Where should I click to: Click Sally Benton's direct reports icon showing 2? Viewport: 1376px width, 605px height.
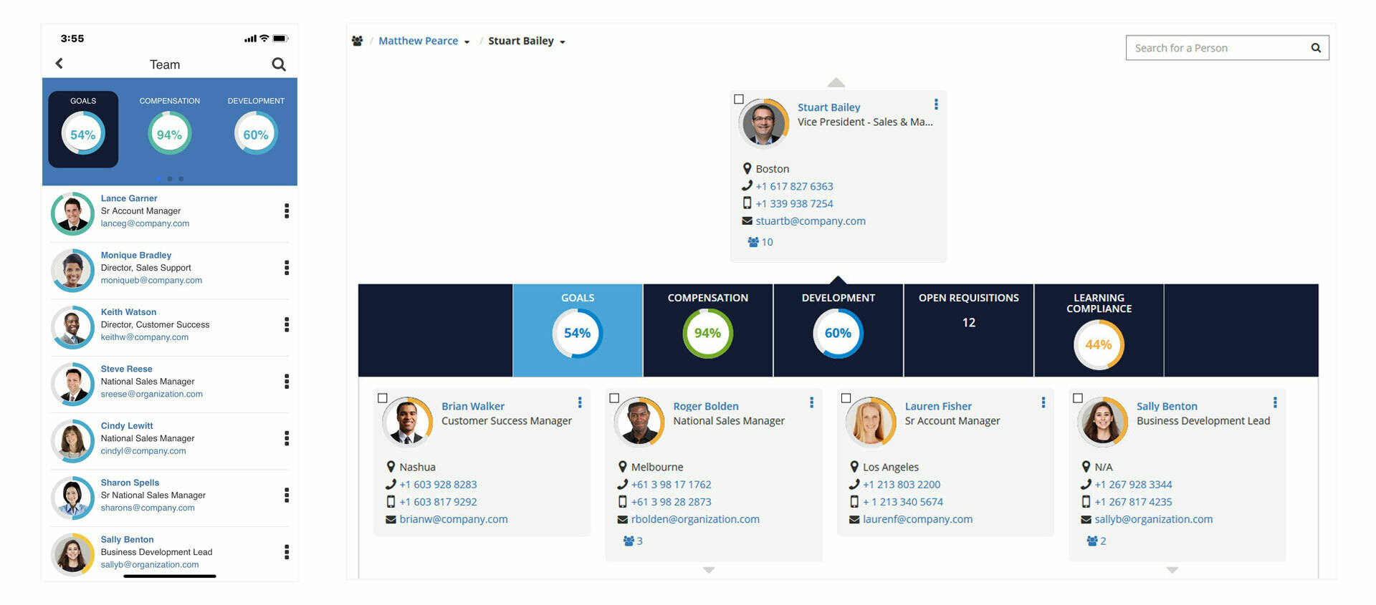[x=1092, y=541]
